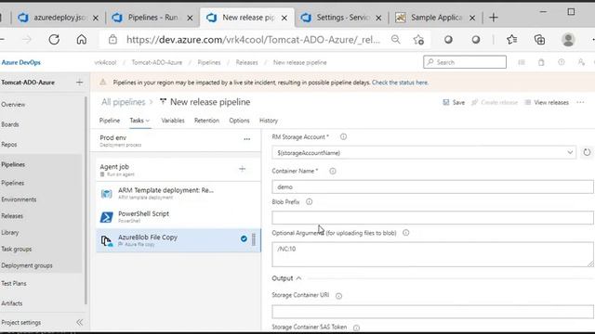Click the site lock icon in address bar
This screenshot has height=334, width=595.
(x=112, y=39)
